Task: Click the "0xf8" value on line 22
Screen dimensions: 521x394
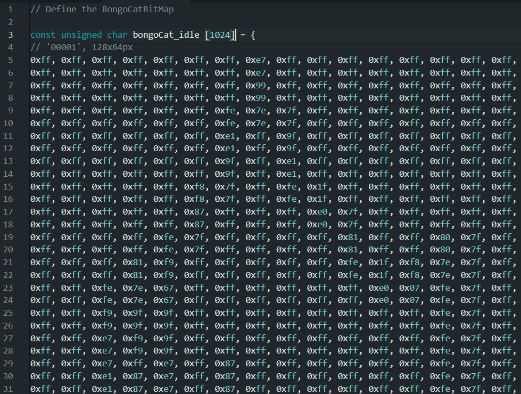Action: pos(409,275)
